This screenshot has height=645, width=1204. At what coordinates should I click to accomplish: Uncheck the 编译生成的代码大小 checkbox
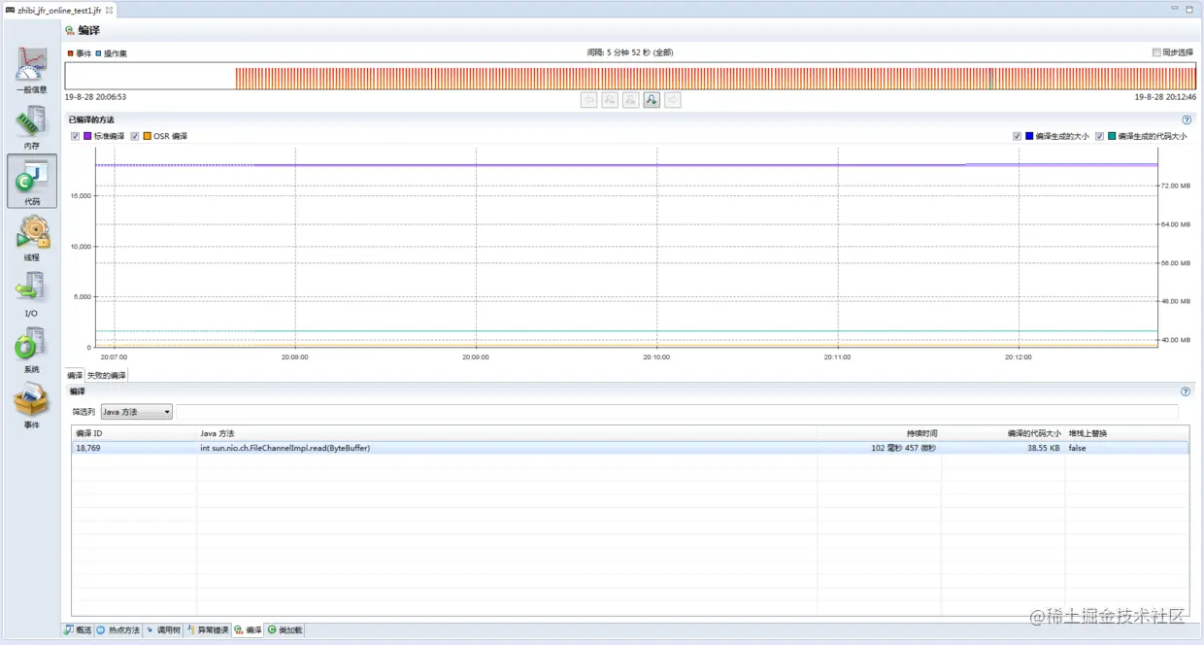coord(1100,136)
